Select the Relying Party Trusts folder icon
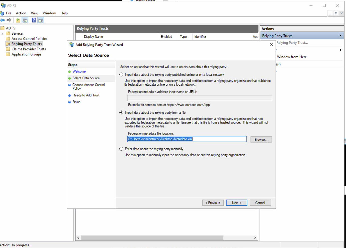The height and width of the screenshot is (248, 346). click(8, 44)
